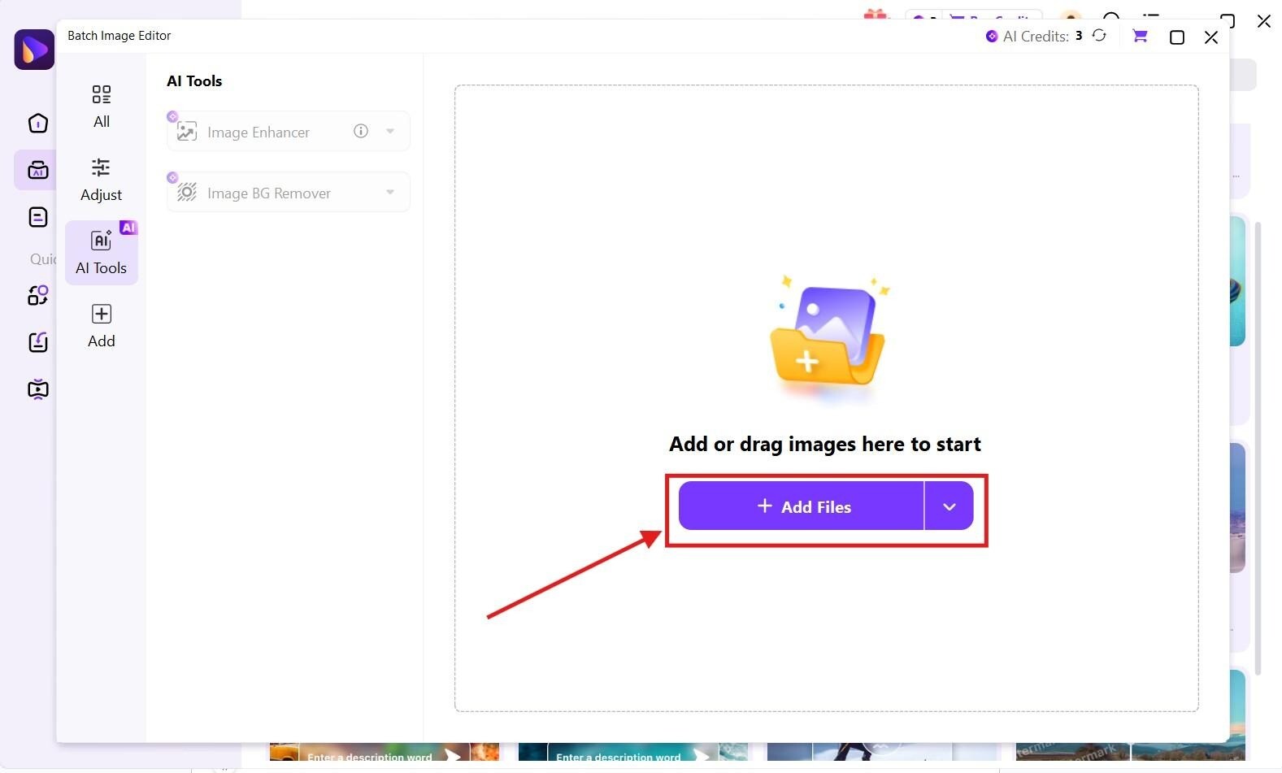Open Home in main window sidebar
This screenshot has height=773, width=1282.
click(38, 123)
